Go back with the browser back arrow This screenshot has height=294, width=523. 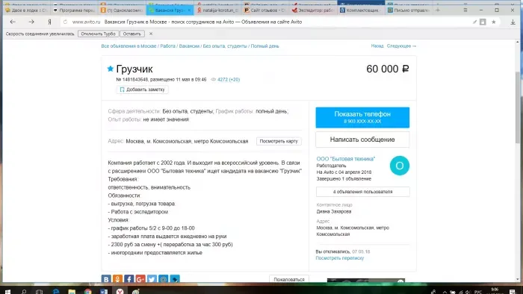13,22
